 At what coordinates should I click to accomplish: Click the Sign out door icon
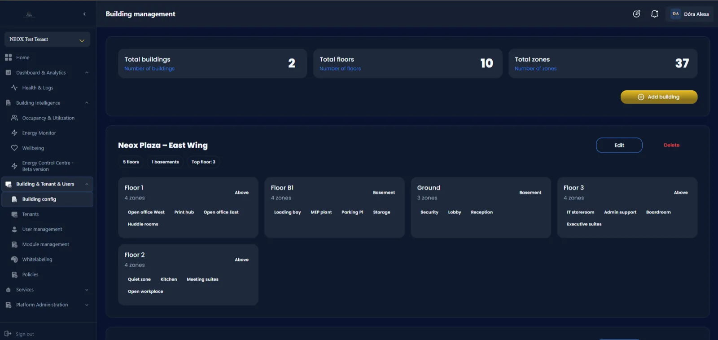point(8,334)
